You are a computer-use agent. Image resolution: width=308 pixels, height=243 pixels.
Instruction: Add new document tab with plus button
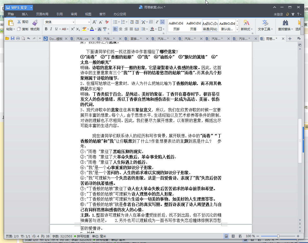tap(290, 39)
